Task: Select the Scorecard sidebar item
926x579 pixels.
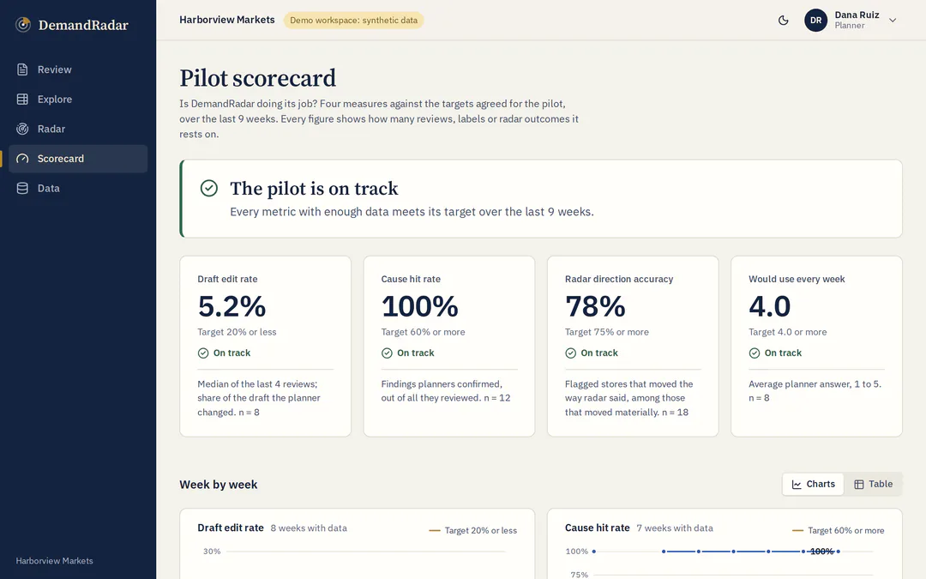Action: (78, 159)
